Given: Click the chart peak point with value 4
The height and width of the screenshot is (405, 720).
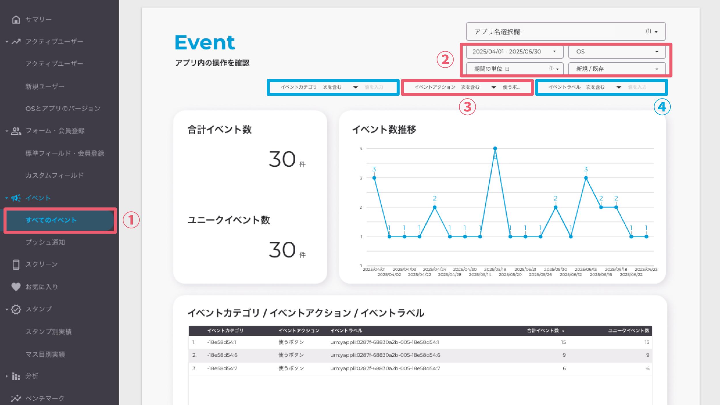Looking at the screenshot, I should click(495, 149).
